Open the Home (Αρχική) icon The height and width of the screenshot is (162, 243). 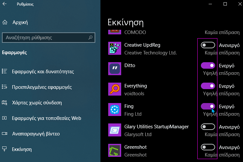[5, 22]
